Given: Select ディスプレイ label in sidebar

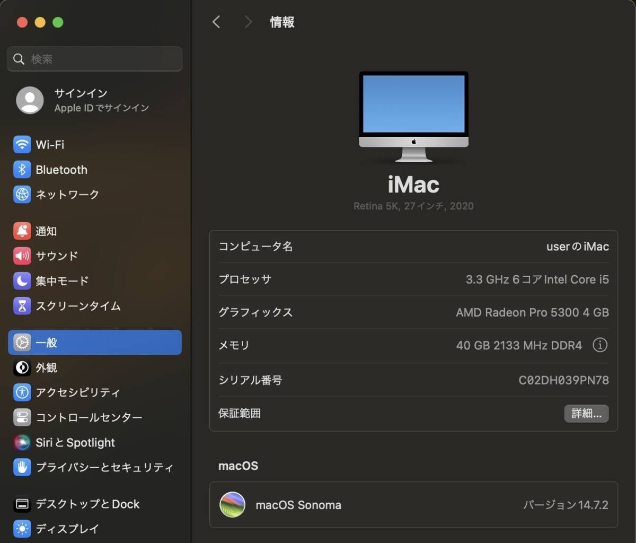Looking at the screenshot, I should pos(67,529).
